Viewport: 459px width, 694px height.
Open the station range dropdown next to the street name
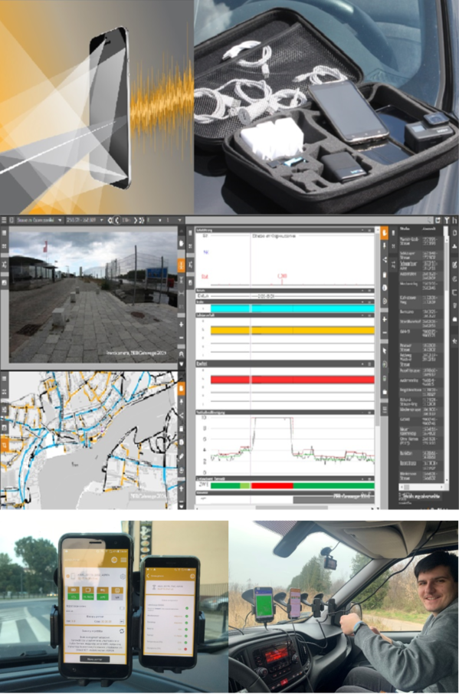[x=84, y=220]
